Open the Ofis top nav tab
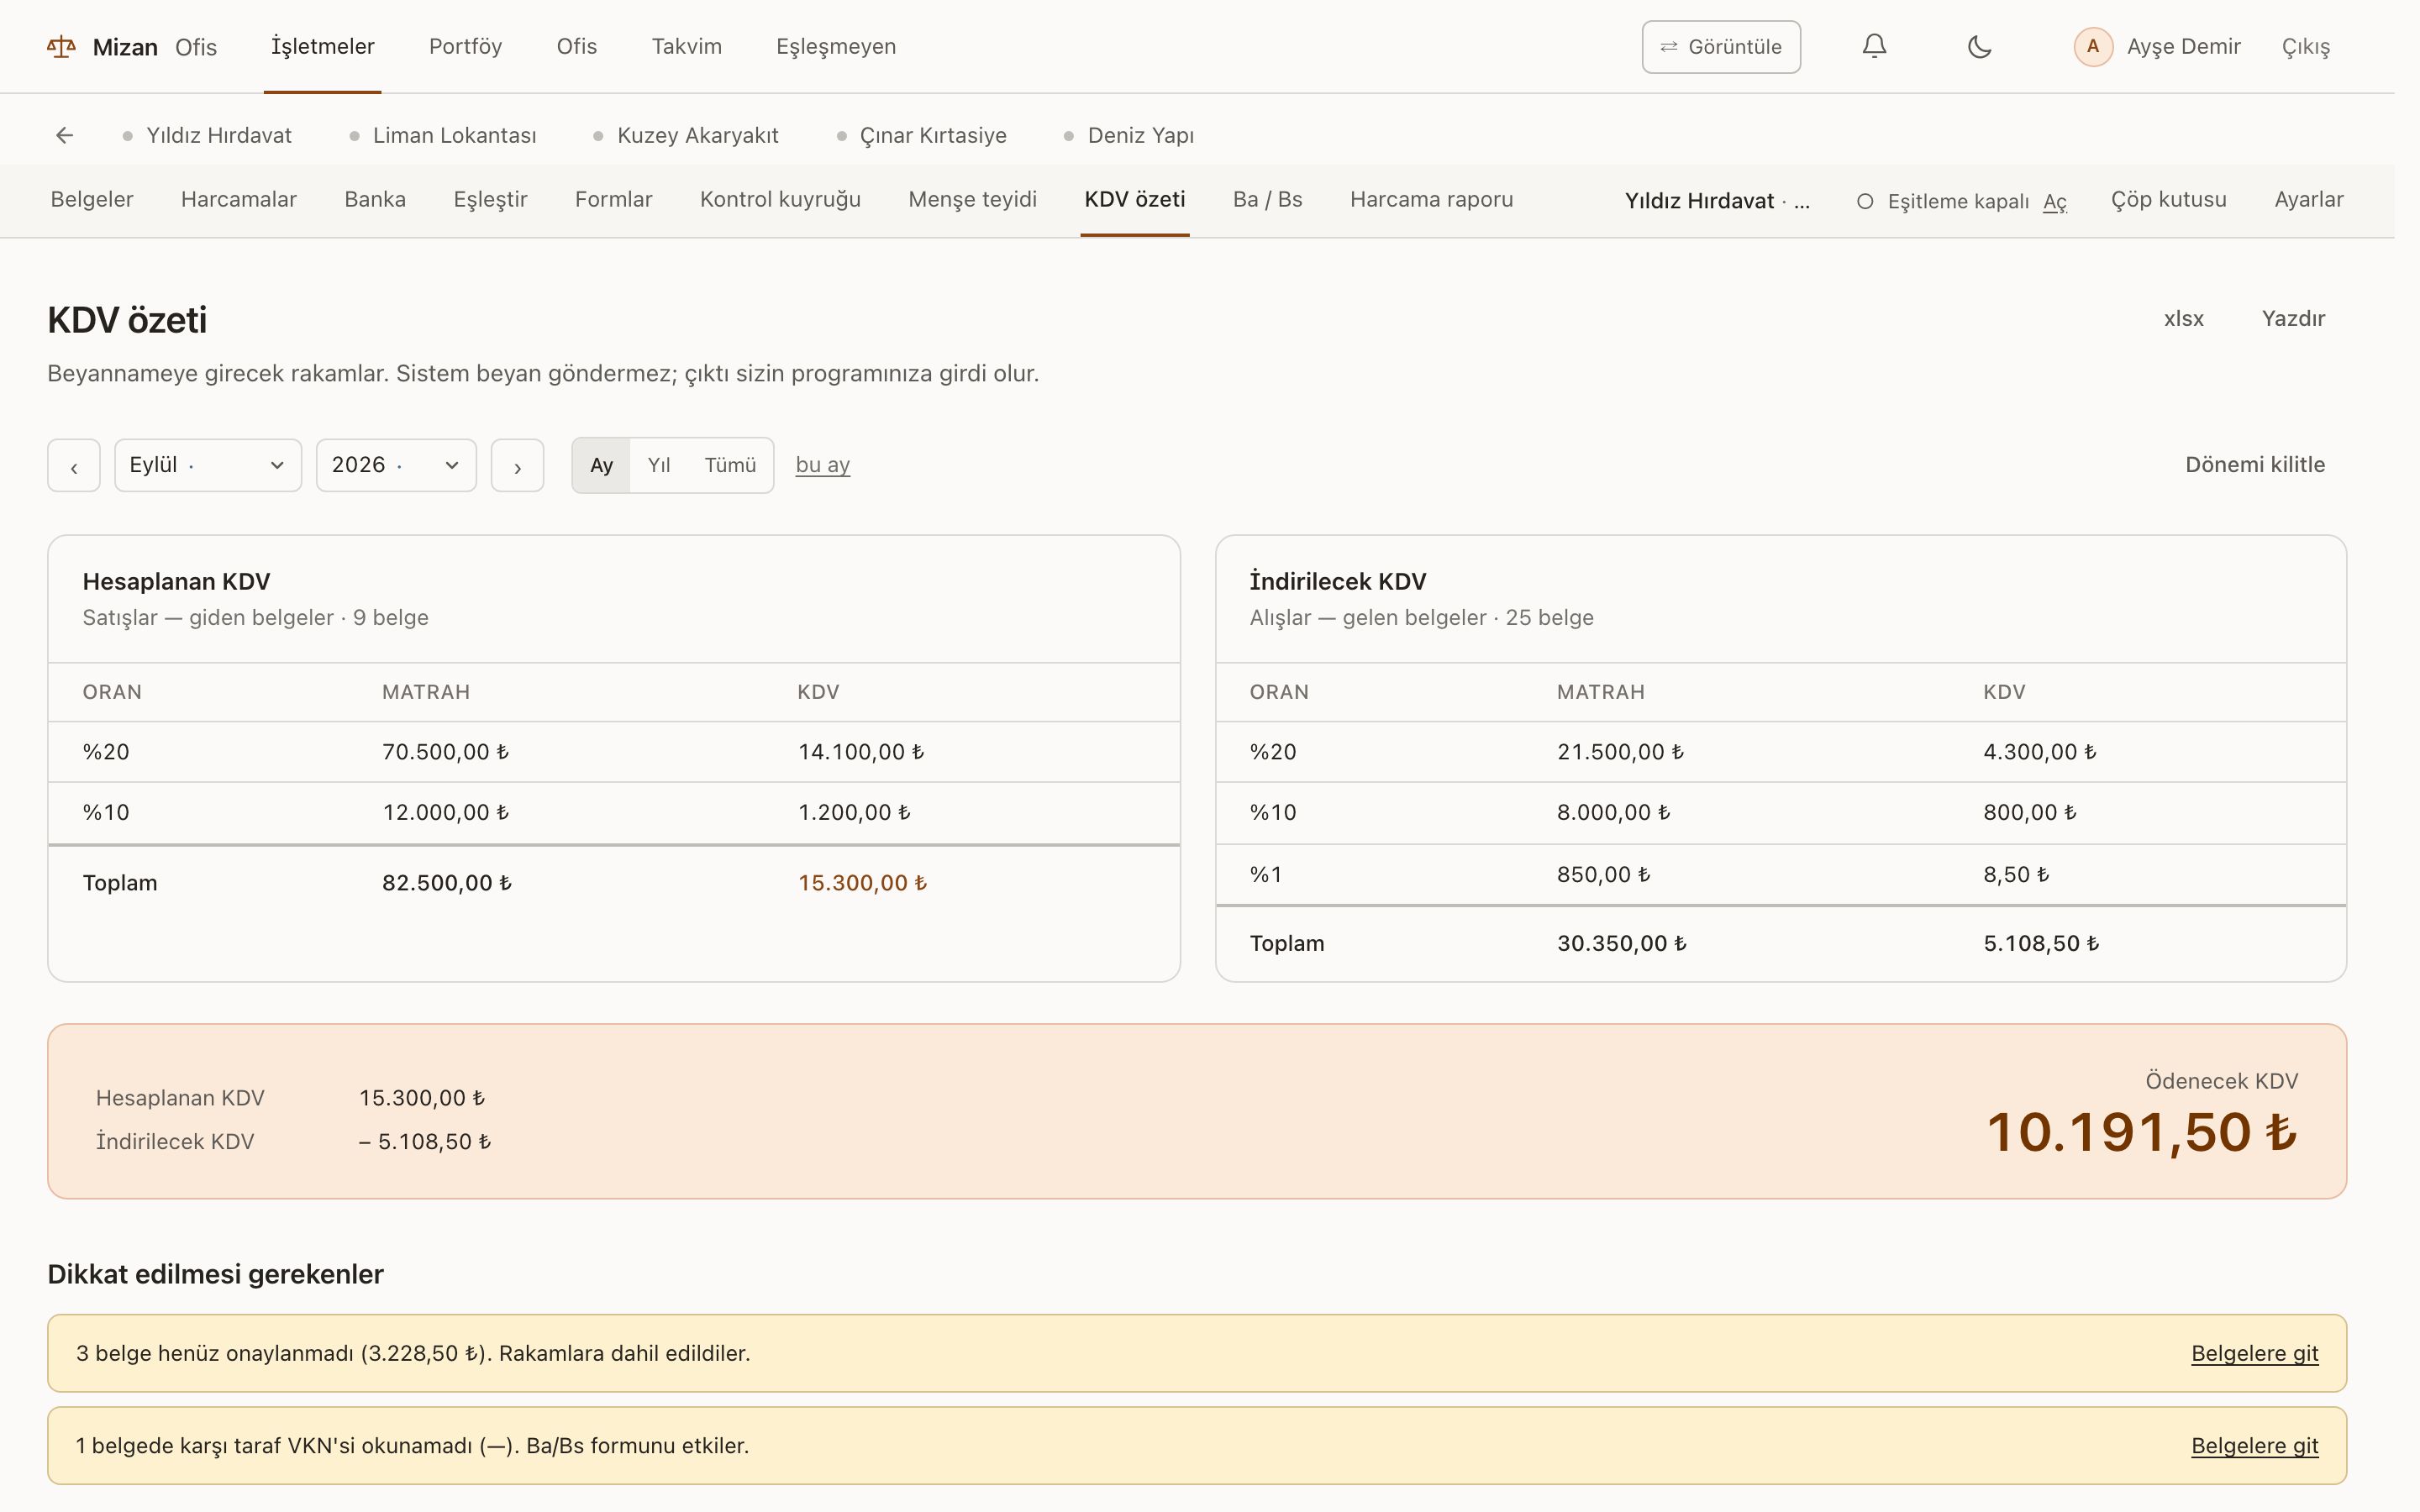Screen dimensions: 2420x1512 577,47
